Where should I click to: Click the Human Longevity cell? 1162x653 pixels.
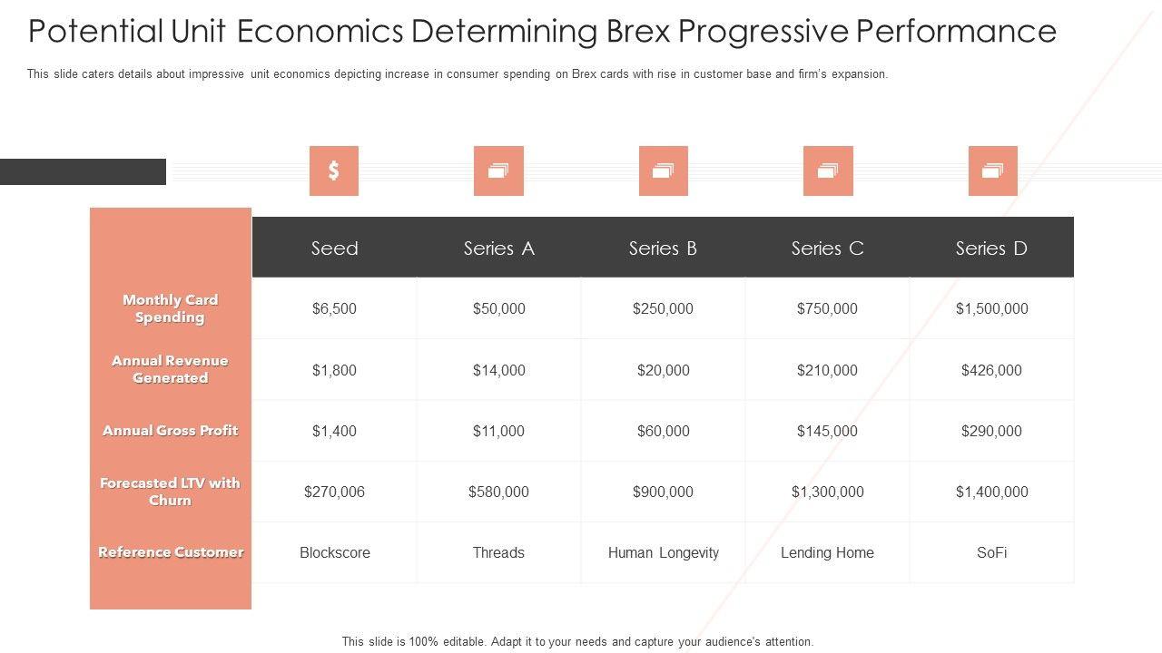click(x=663, y=552)
